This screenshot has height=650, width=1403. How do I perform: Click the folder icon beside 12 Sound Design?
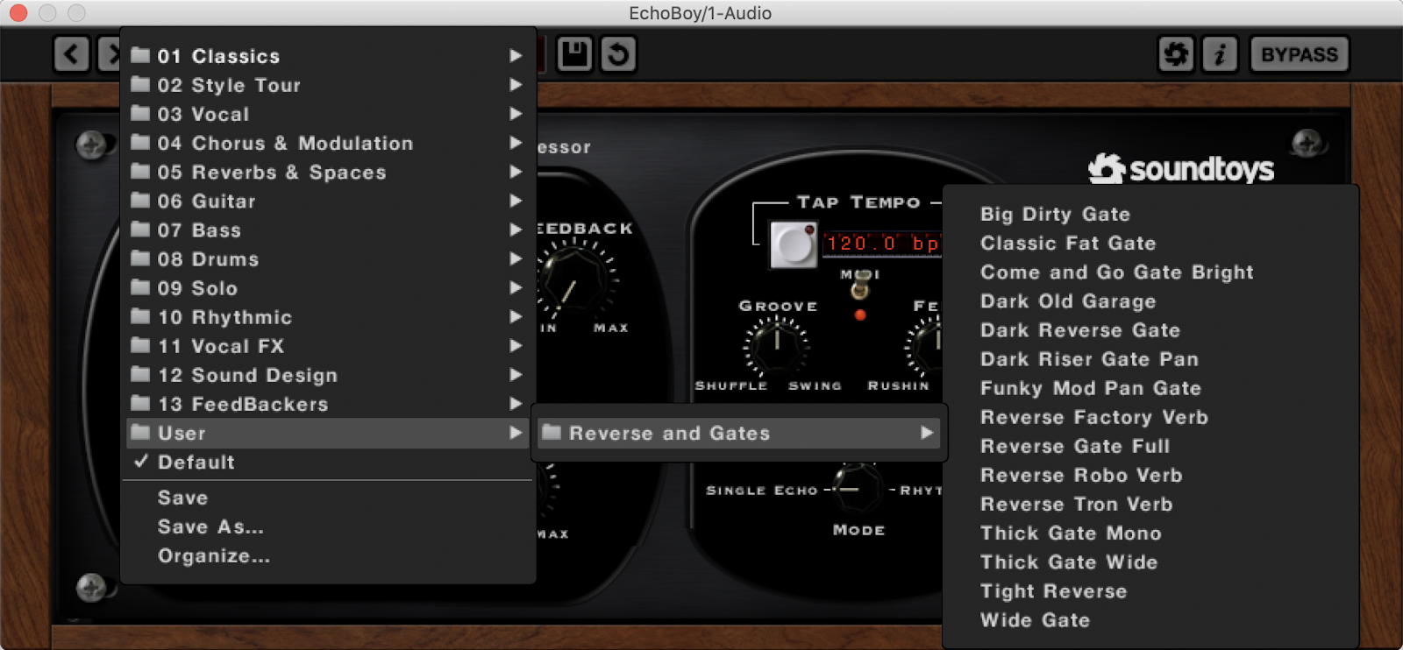pos(140,374)
